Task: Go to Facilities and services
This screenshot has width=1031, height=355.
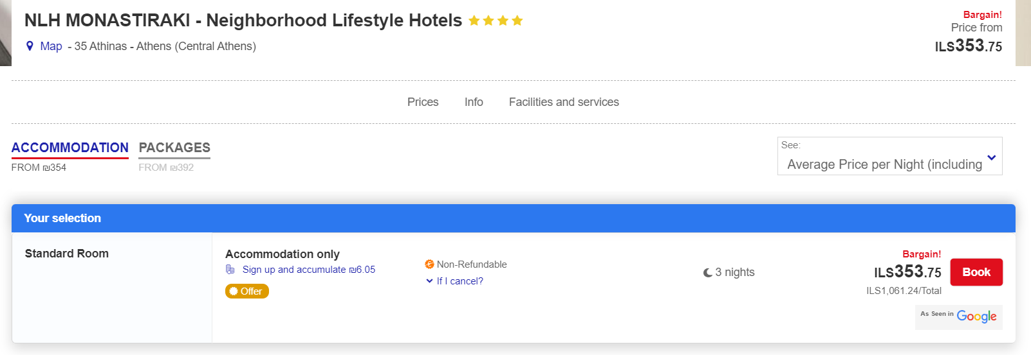Action: coord(564,102)
